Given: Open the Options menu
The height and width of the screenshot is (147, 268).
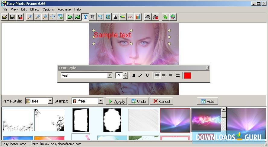Looking at the screenshot, I should click(48, 9).
